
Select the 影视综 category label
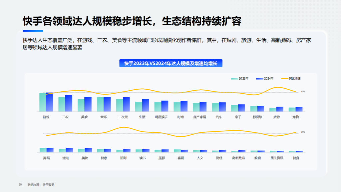coord(257,117)
